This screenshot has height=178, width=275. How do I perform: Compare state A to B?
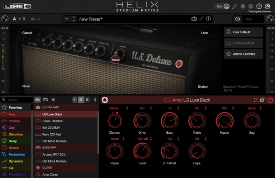19,19
